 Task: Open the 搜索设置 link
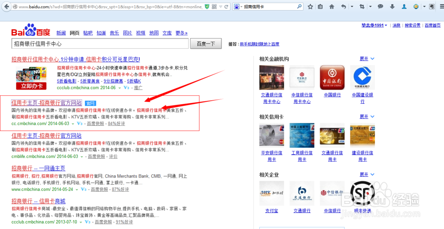click(x=412, y=25)
